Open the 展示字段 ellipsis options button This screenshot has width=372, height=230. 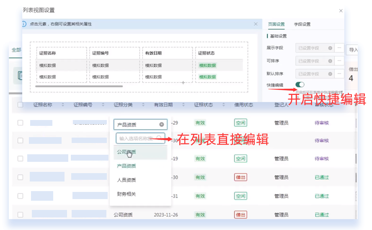(x=339, y=48)
